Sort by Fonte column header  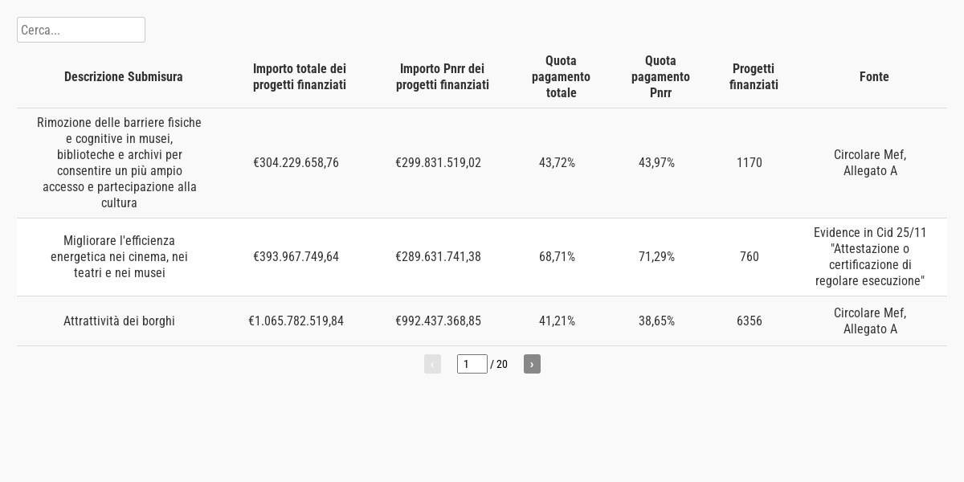coord(874,77)
